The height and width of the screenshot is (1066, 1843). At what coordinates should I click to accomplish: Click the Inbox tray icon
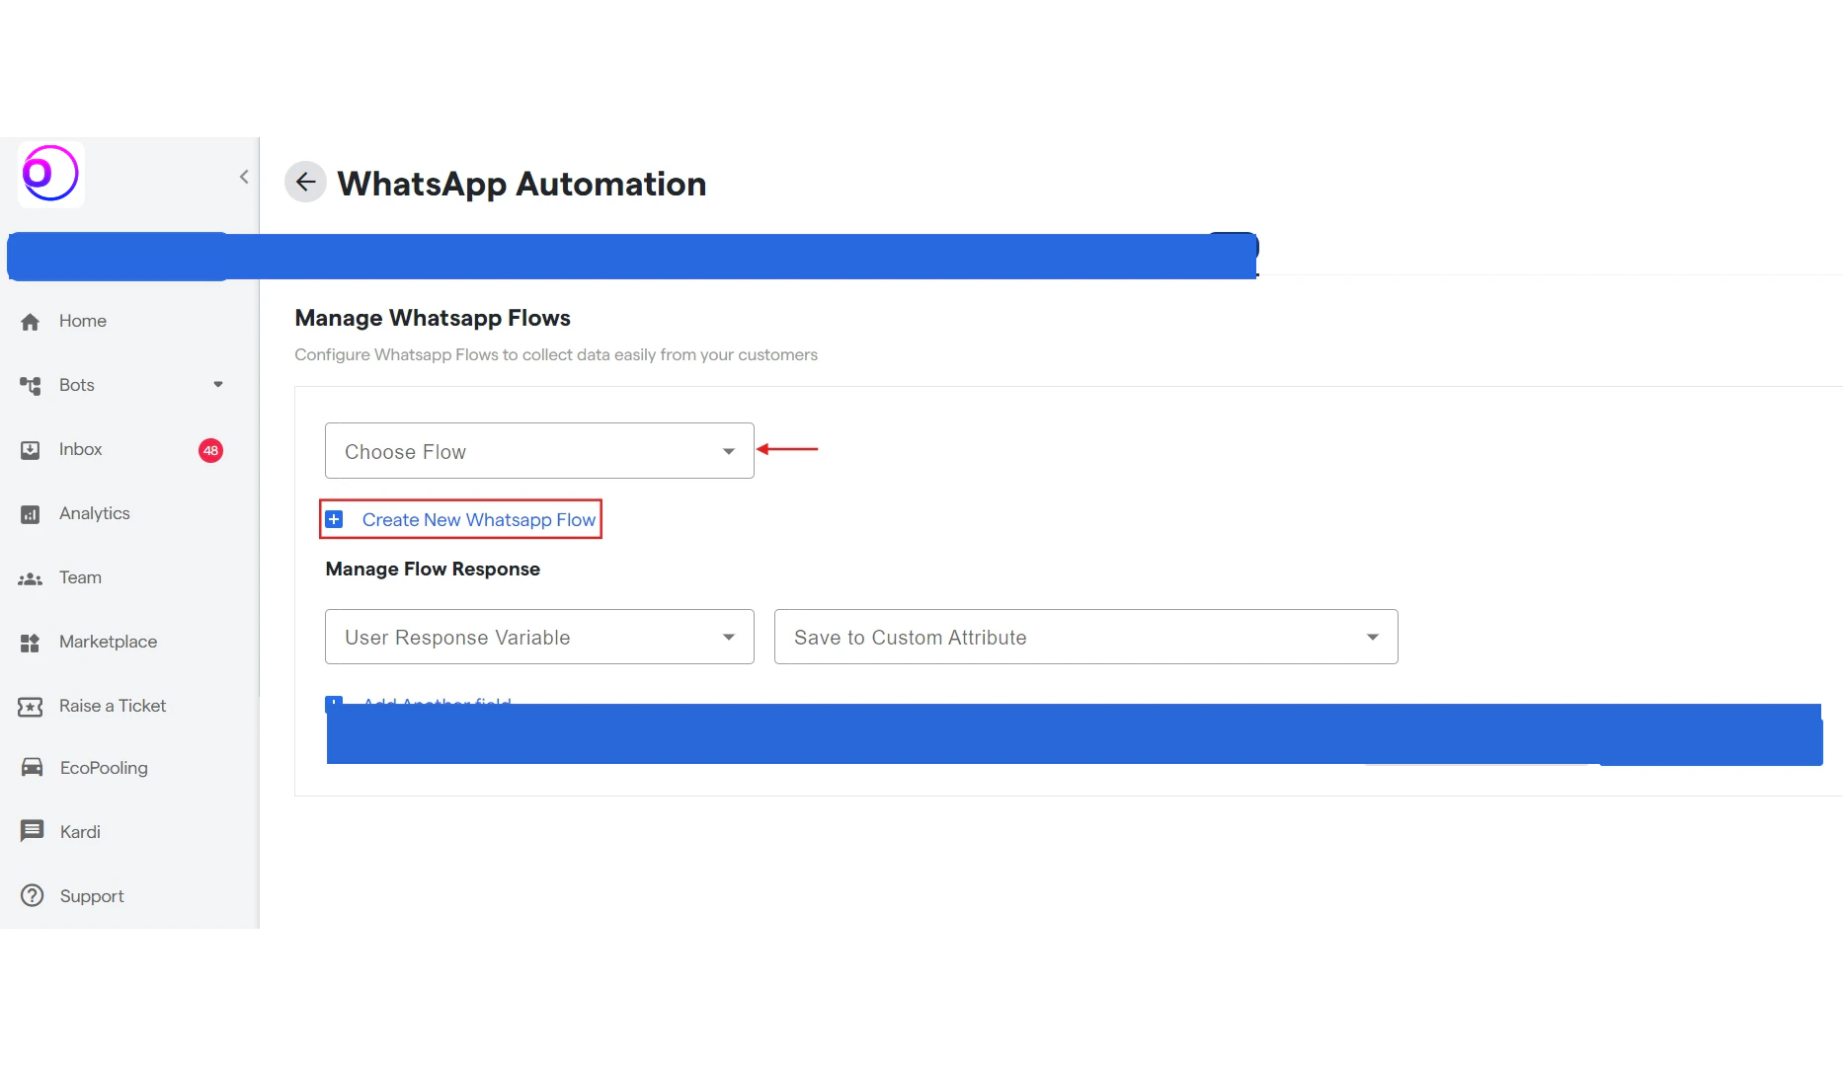(31, 450)
